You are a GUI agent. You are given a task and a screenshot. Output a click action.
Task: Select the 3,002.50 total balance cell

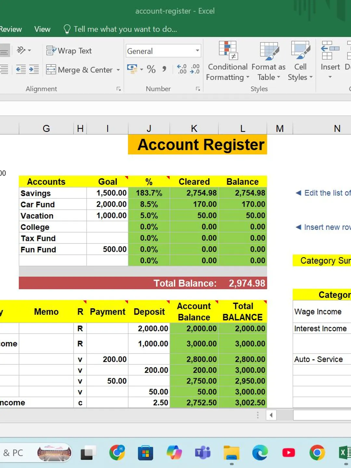click(x=243, y=403)
